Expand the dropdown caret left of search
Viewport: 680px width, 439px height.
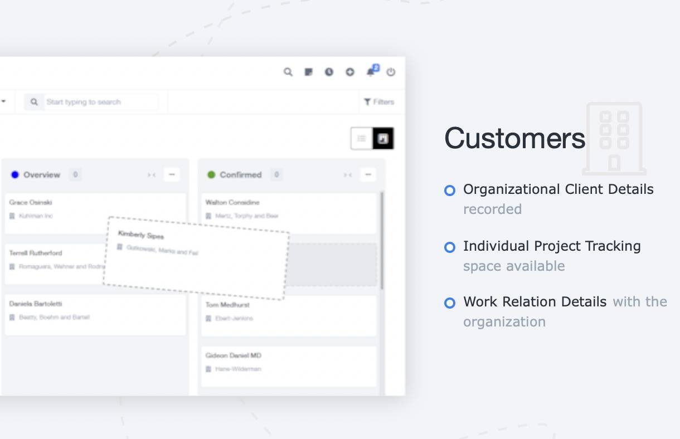tap(4, 102)
